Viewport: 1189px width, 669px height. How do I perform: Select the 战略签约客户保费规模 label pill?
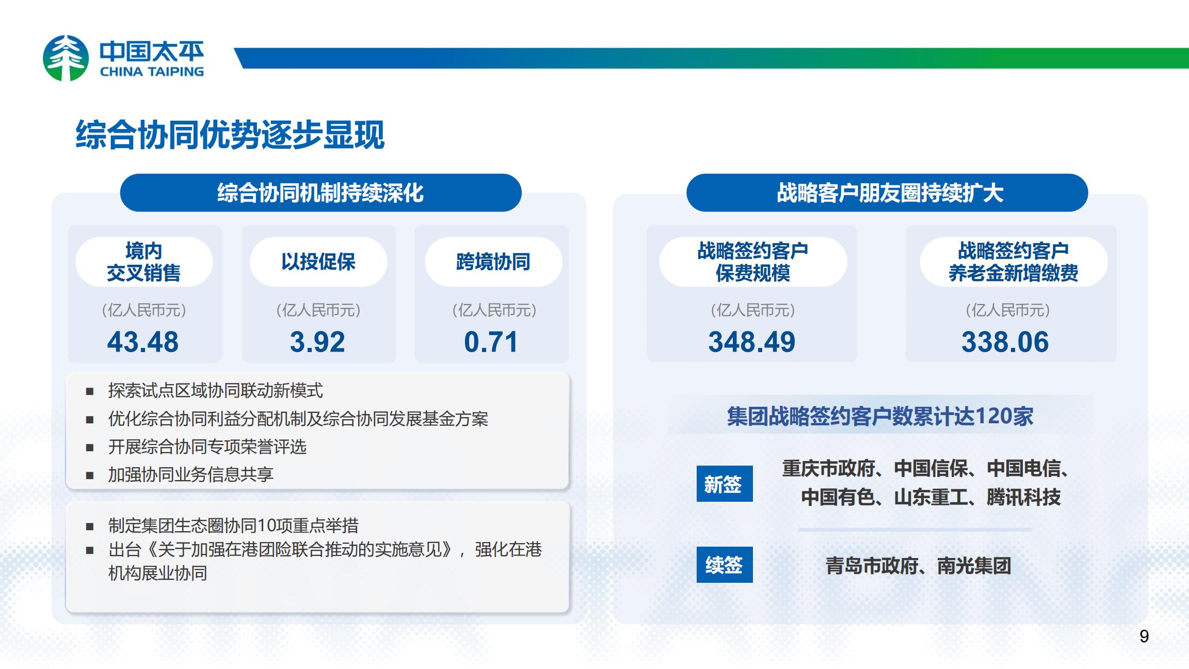[753, 262]
